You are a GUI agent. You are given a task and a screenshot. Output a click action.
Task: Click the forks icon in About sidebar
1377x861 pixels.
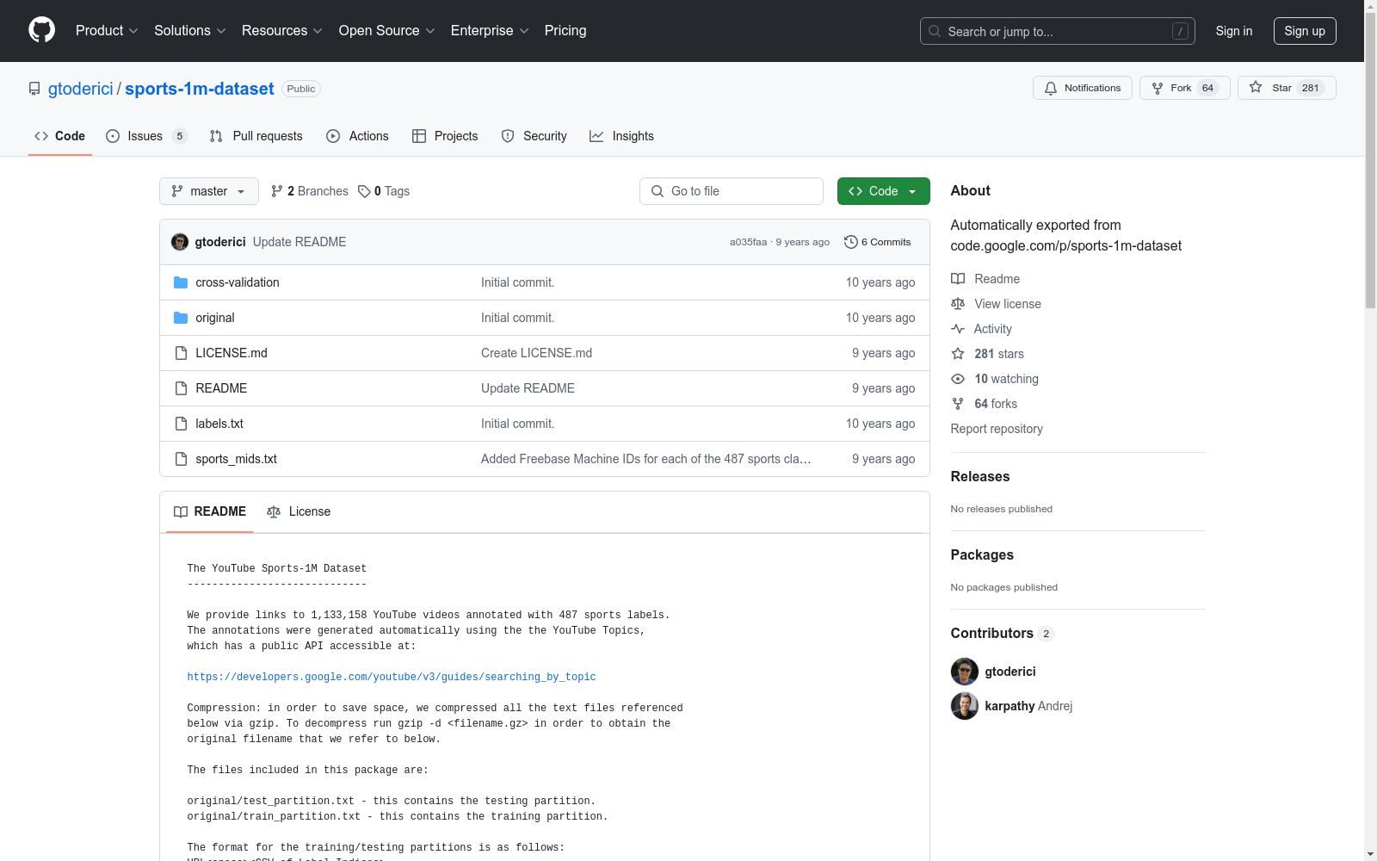point(958,404)
